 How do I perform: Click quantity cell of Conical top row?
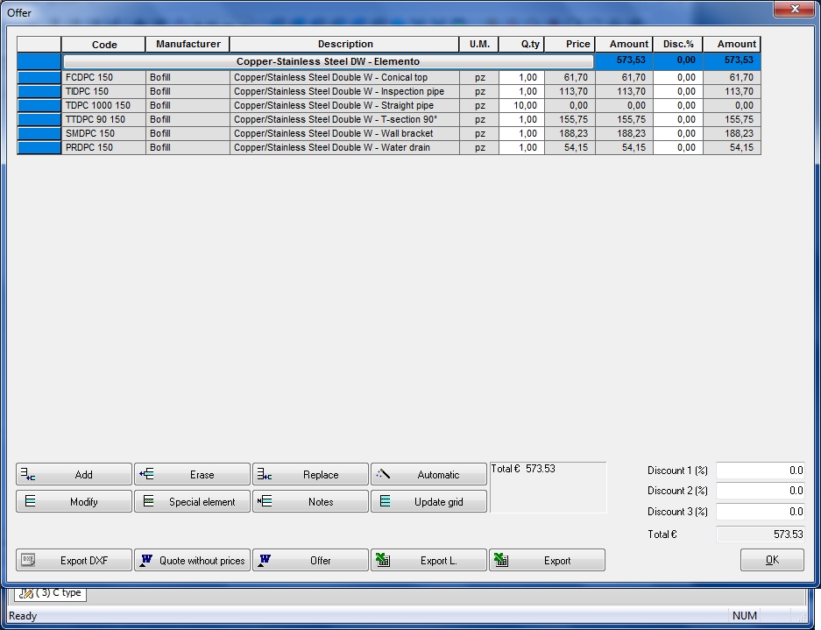pos(521,77)
